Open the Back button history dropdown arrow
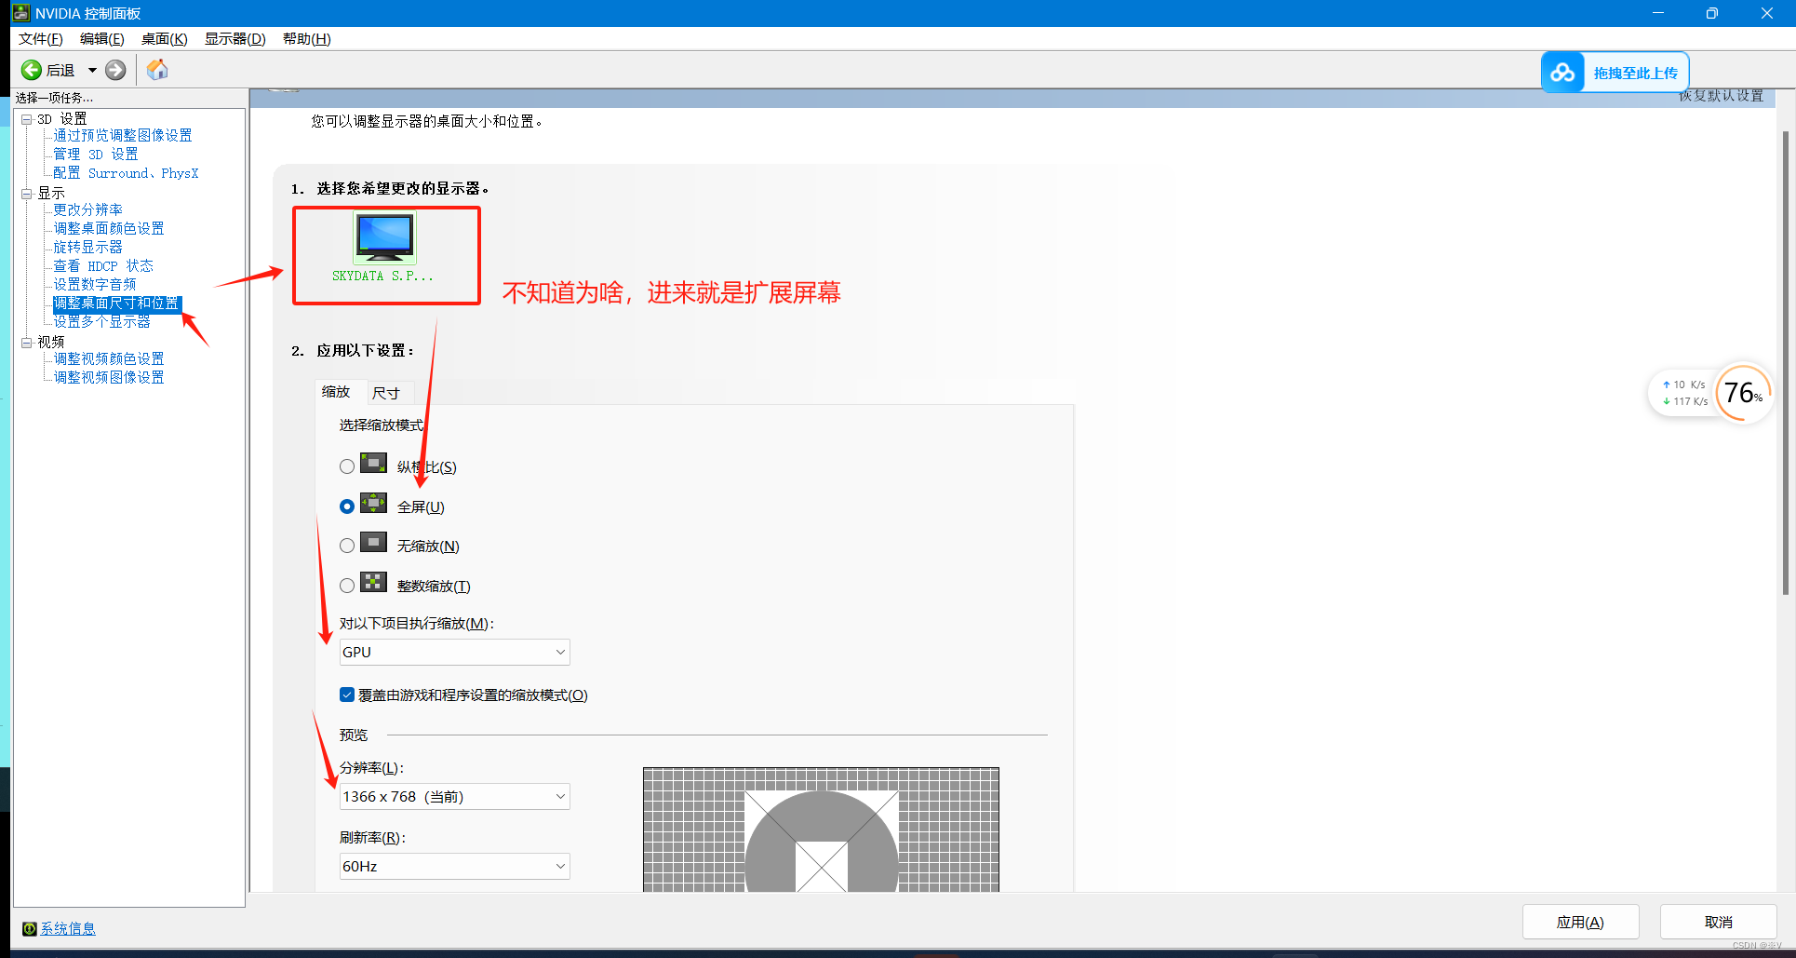The image size is (1796, 958). [92, 70]
